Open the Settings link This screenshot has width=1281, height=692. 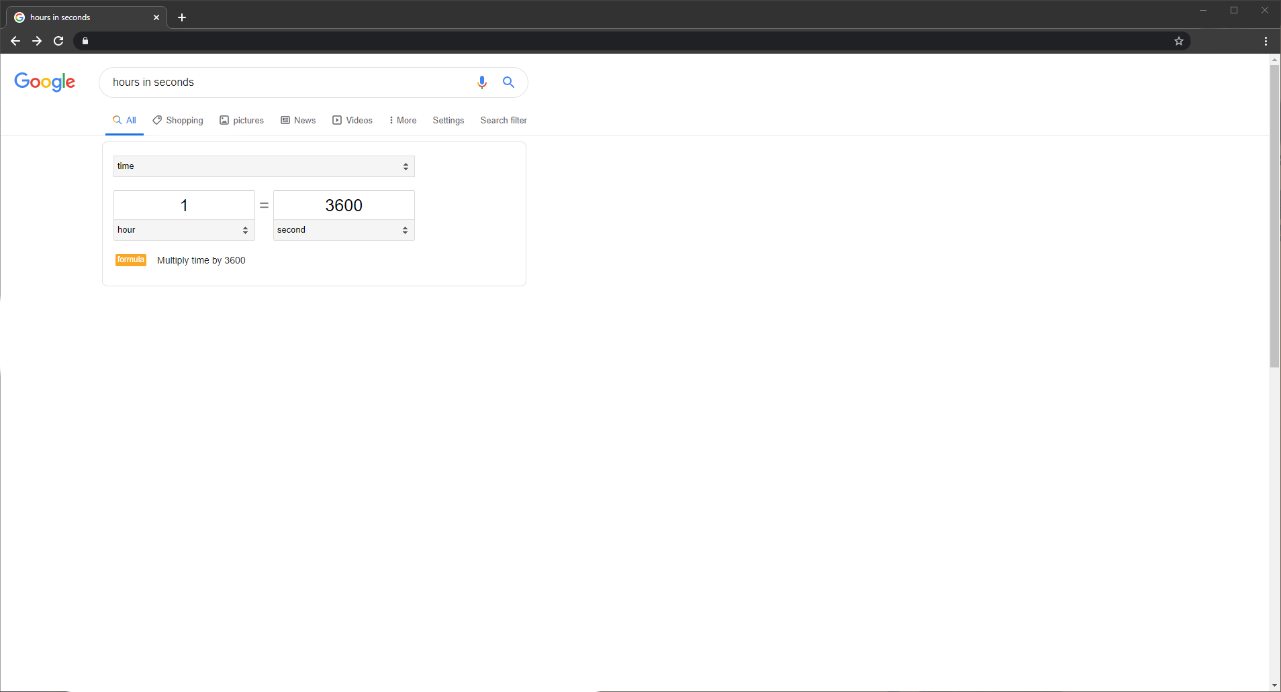click(448, 121)
